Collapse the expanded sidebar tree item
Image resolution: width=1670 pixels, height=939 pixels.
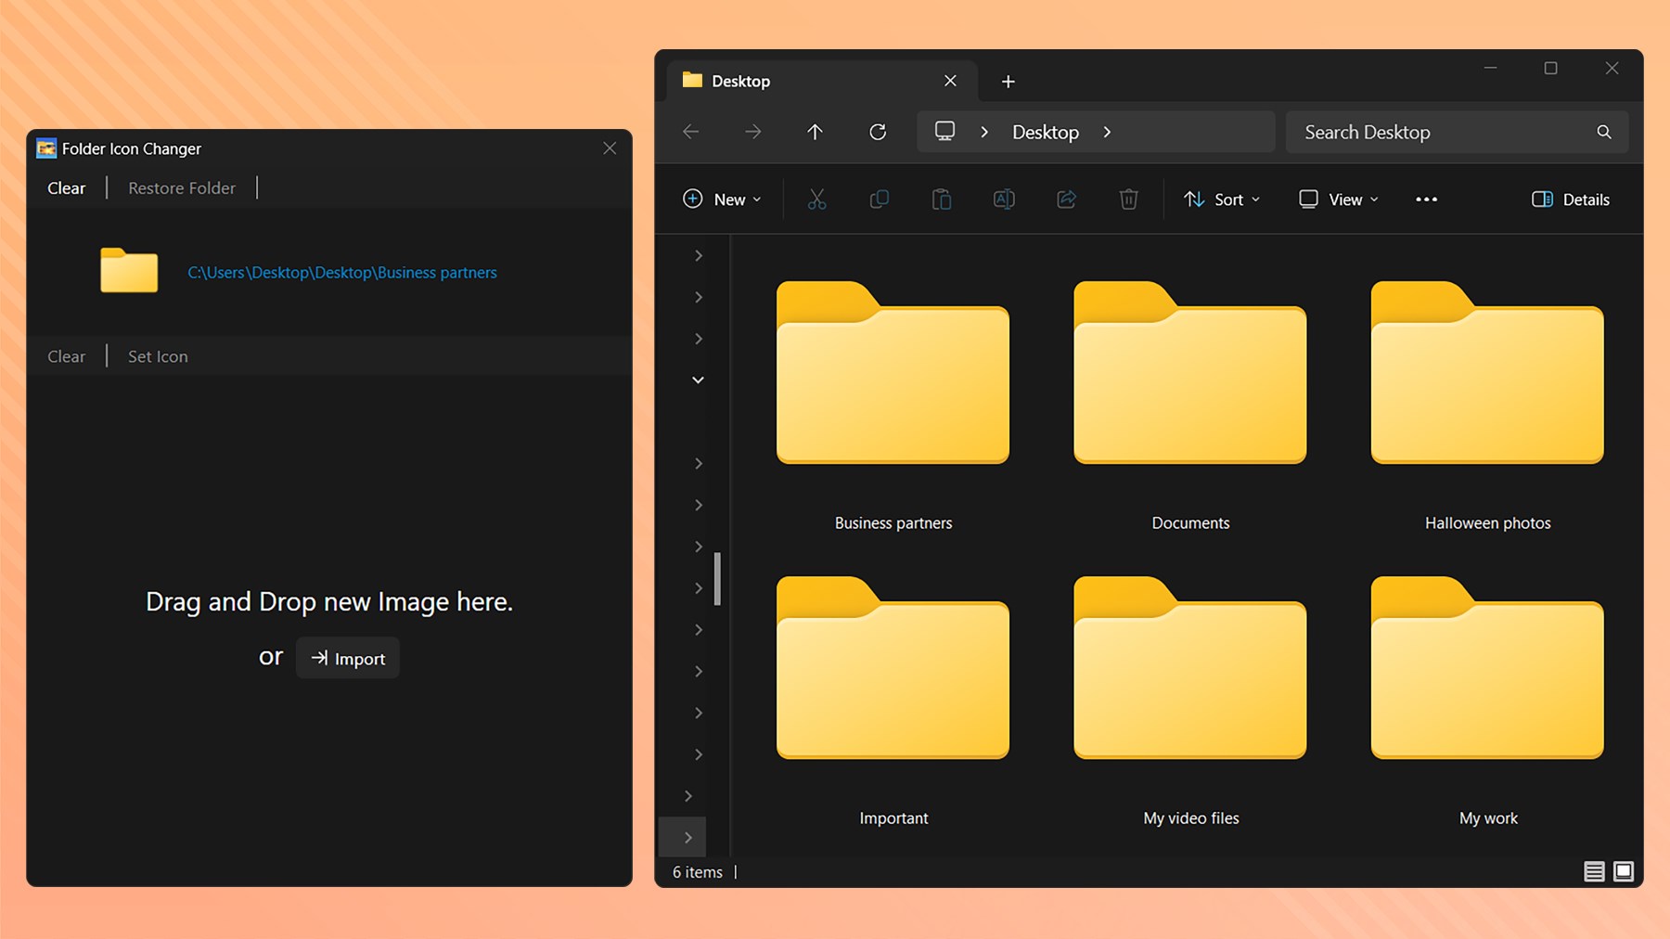click(698, 379)
